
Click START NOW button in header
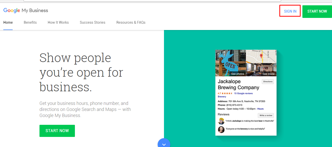(317, 11)
